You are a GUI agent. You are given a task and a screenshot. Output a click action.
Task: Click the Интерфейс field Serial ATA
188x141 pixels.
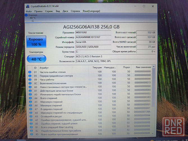coord(93,42)
